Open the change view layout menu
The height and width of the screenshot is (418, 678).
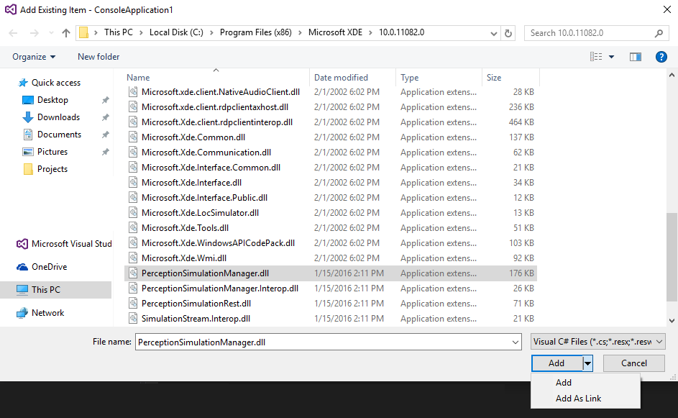[x=603, y=57]
